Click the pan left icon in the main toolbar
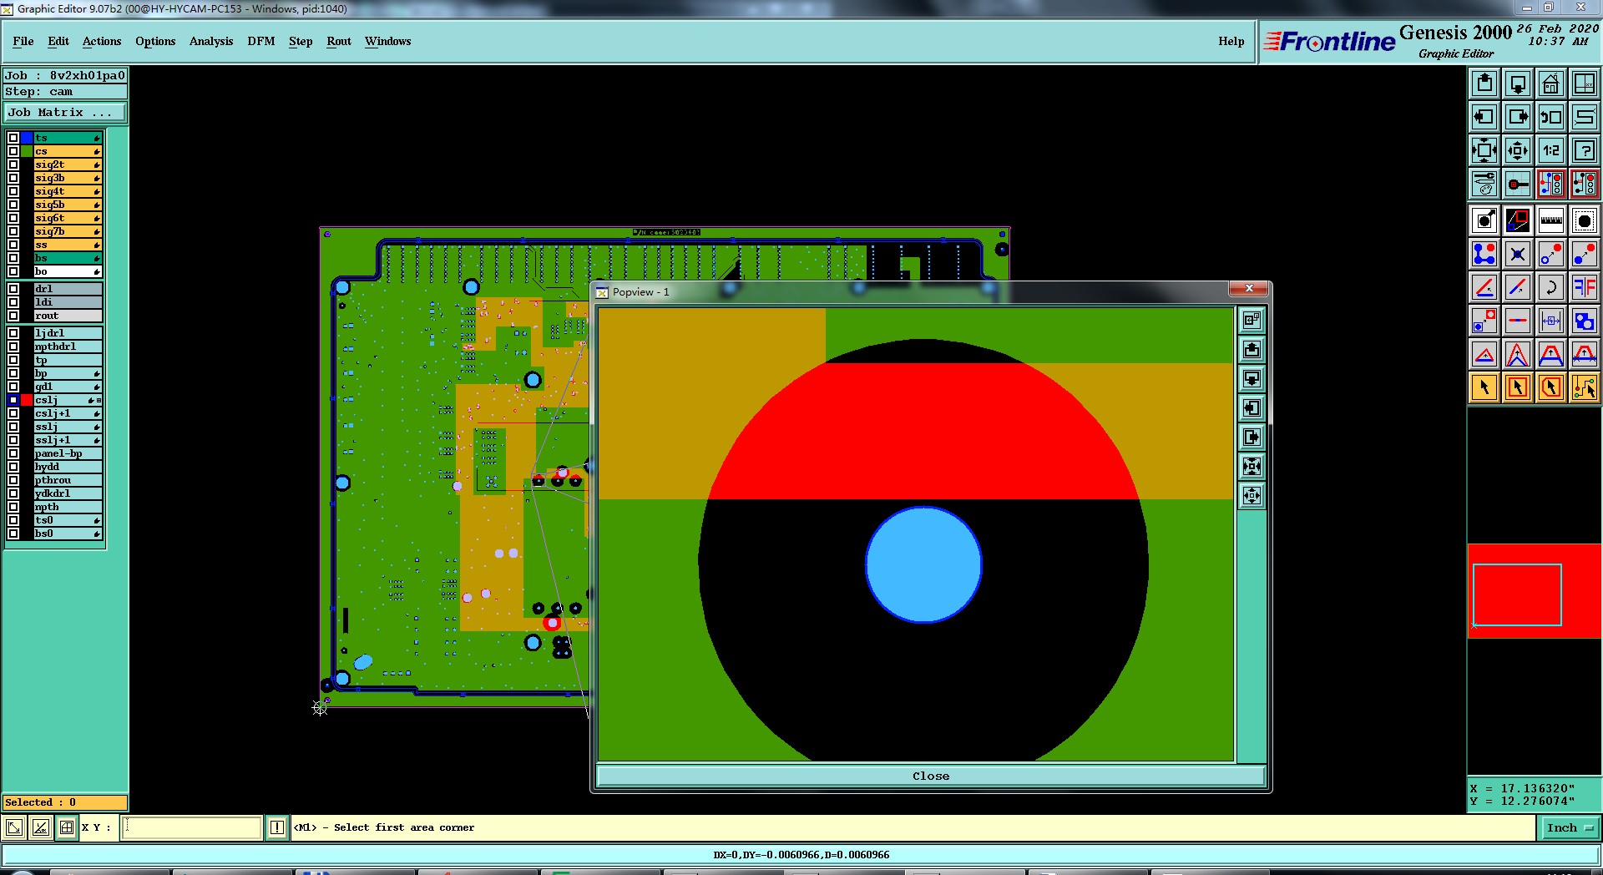This screenshot has height=875, width=1603. pos(1484,117)
